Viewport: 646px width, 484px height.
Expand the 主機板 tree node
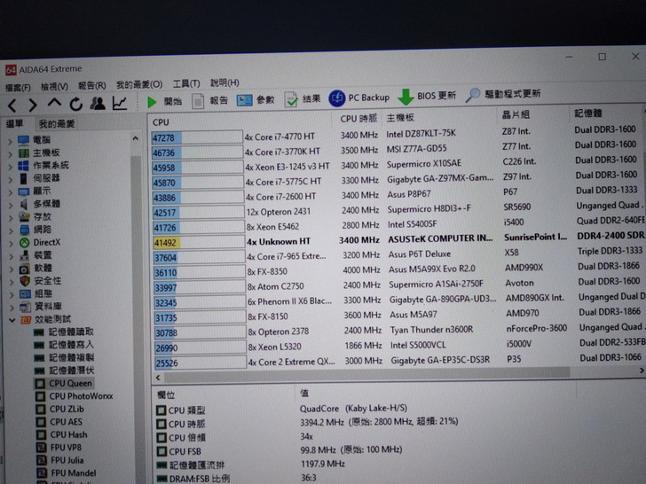(11, 152)
